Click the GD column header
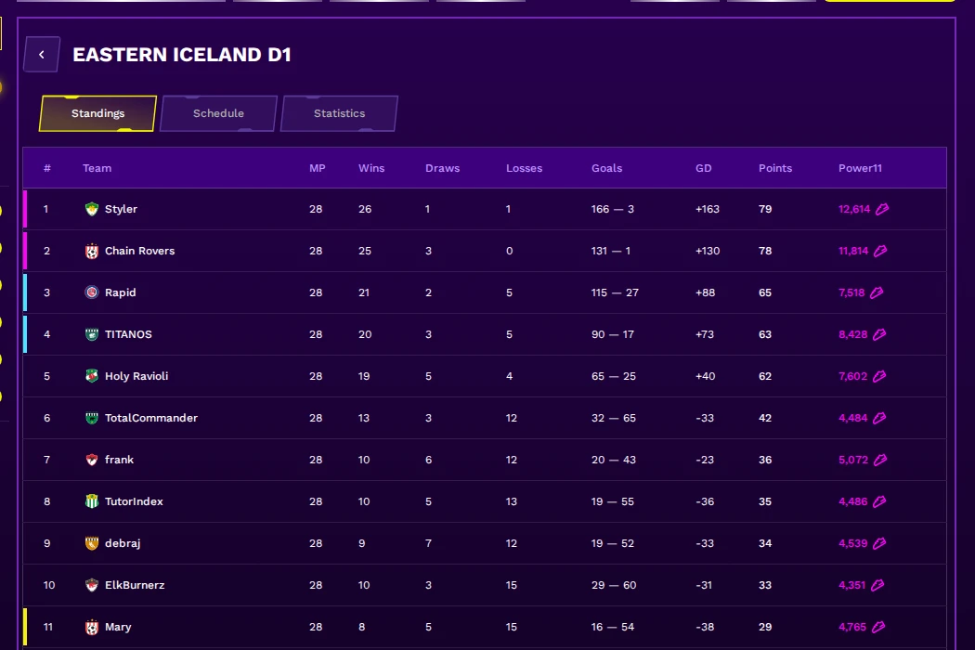This screenshot has width=975, height=650. [x=703, y=168]
